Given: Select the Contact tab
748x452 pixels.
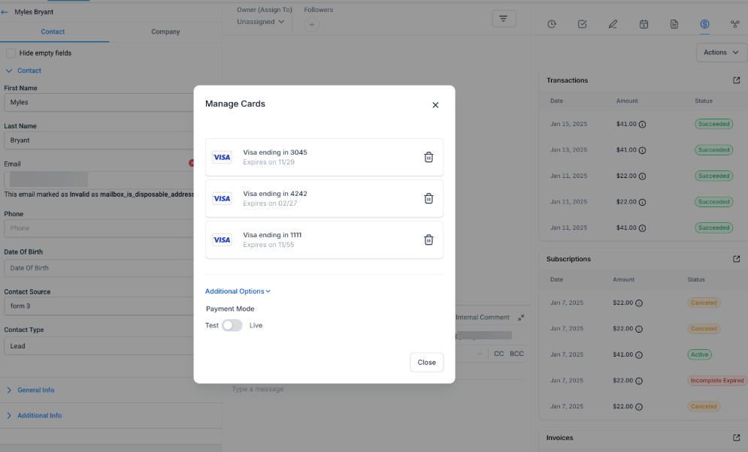Looking at the screenshot, I should pos(53,32).
